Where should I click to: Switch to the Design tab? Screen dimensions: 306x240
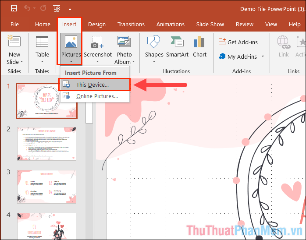(97, 24)
